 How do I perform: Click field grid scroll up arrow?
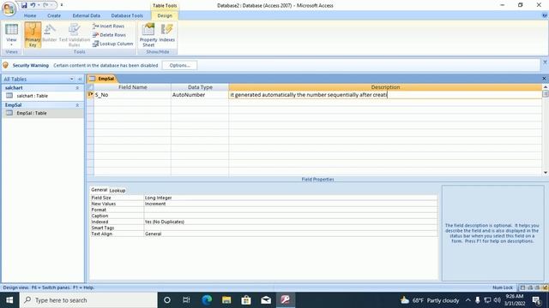(546, 86)
